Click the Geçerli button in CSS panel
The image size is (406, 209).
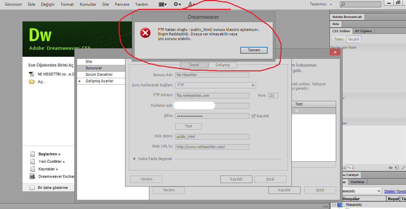354,39
